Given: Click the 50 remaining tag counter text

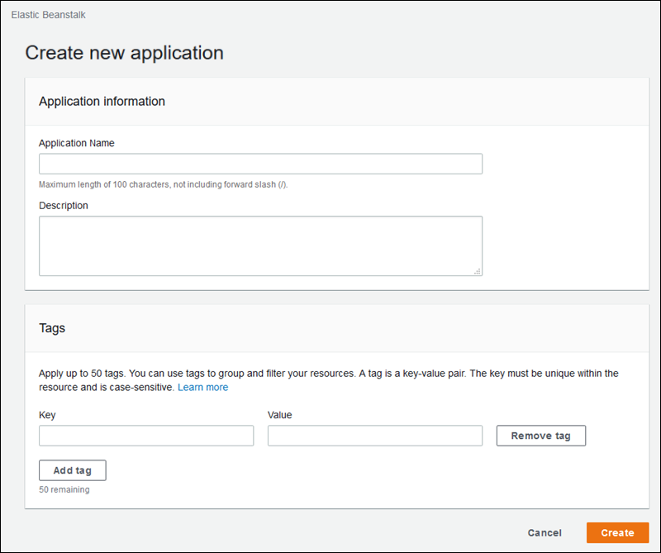Looking at the screenshot, I should [64, 489].
